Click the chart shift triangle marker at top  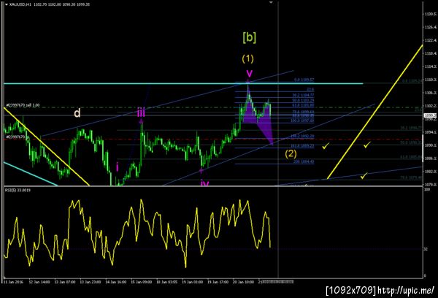point(271,2)
